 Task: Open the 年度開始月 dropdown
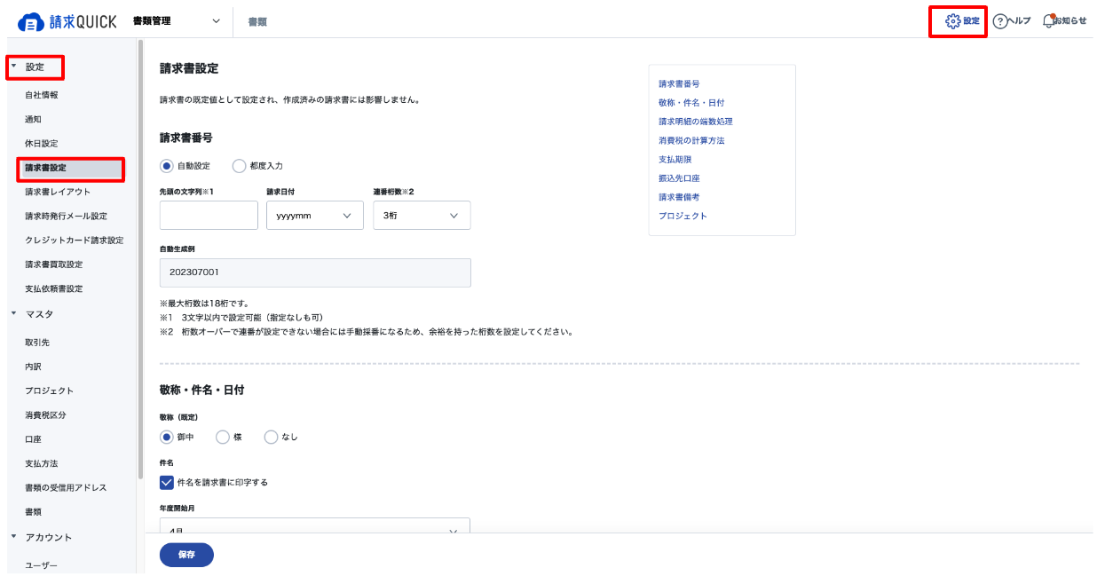point(314,525)
